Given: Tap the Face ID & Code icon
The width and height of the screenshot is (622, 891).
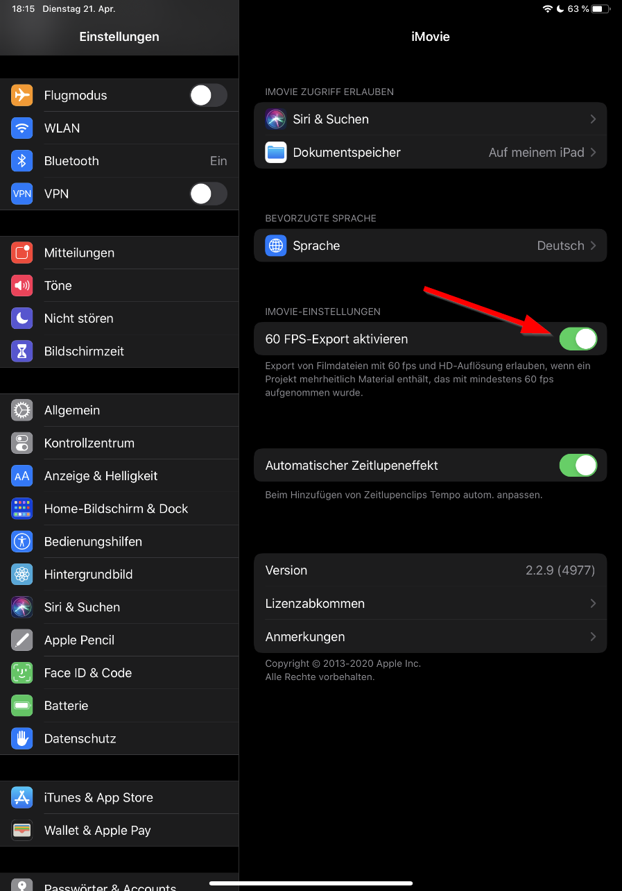Looking at the screenshot, I should pos(22,673).
